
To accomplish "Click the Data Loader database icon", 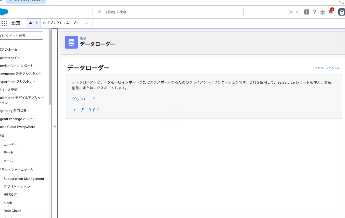I will tap(71, 42).
